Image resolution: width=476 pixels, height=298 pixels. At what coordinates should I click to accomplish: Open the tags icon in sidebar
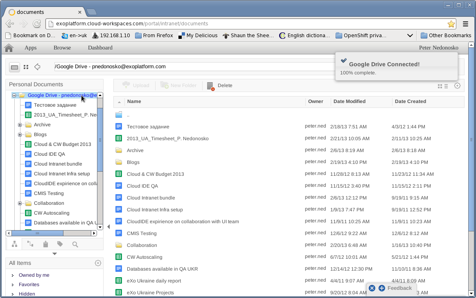60,244
